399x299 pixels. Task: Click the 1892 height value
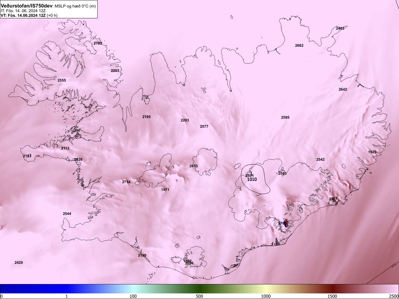(x=187, y=261)
